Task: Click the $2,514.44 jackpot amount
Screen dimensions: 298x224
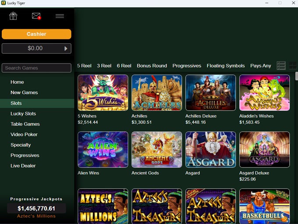Action: point(88,122)
